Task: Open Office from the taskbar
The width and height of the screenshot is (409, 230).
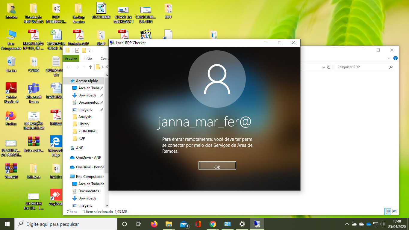Action: (198, 224)
